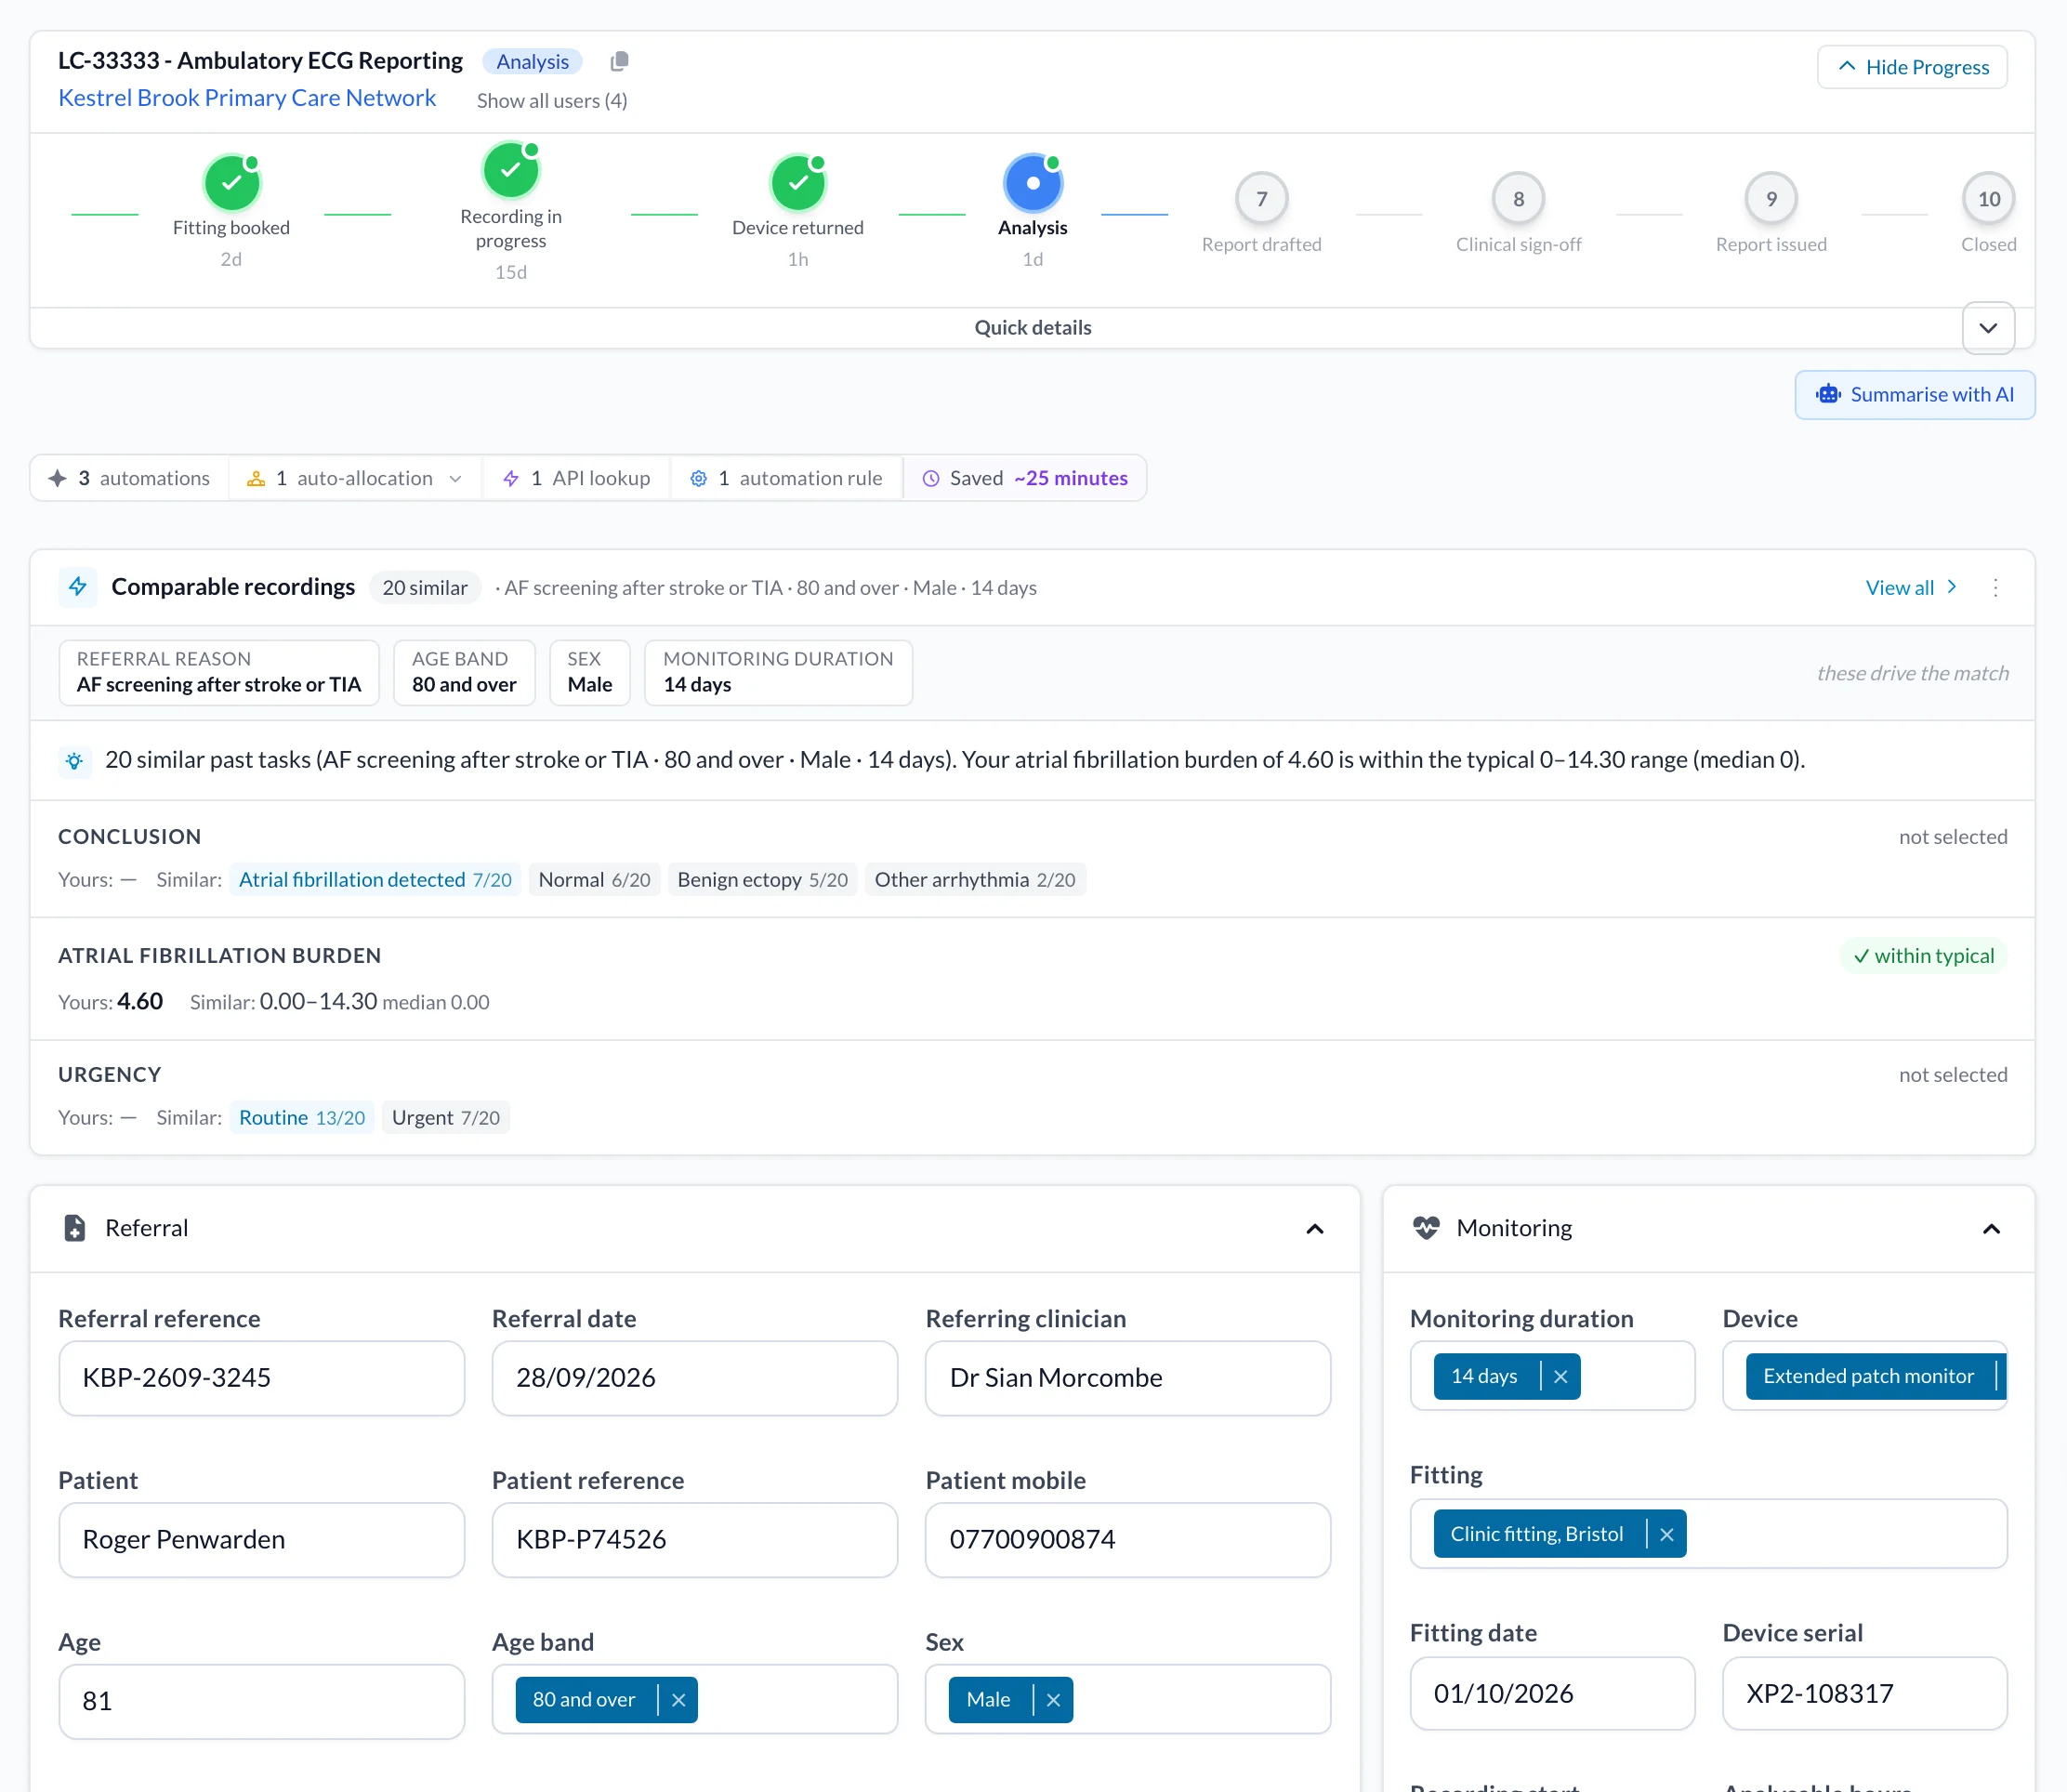Click View all comparable recordings
Viewport: 2067px width, 1792px height.
click(1910, 588)
